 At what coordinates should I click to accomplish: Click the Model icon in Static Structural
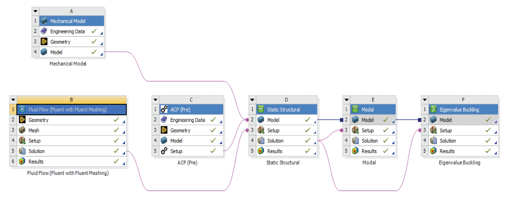261,120
